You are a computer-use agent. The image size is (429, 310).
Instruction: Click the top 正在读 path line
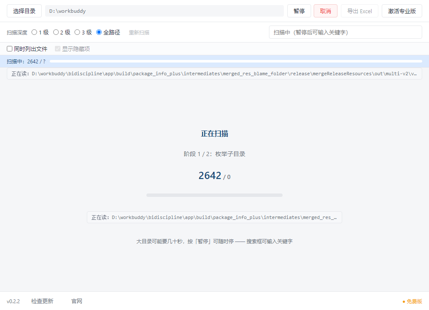coord(214,74)
